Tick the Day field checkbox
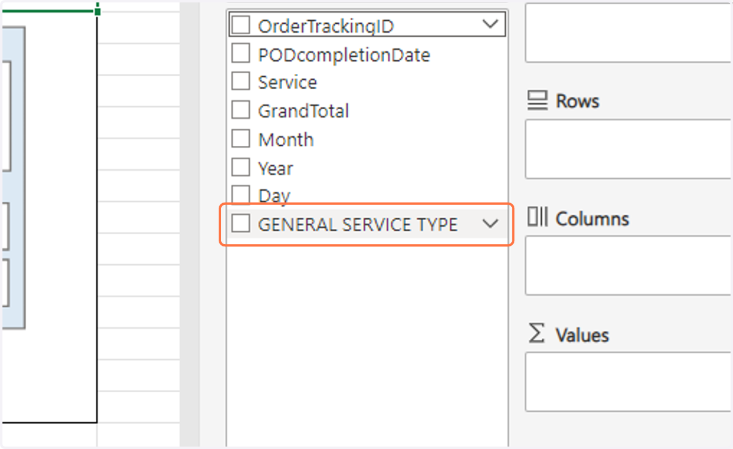 coord(241,195)
